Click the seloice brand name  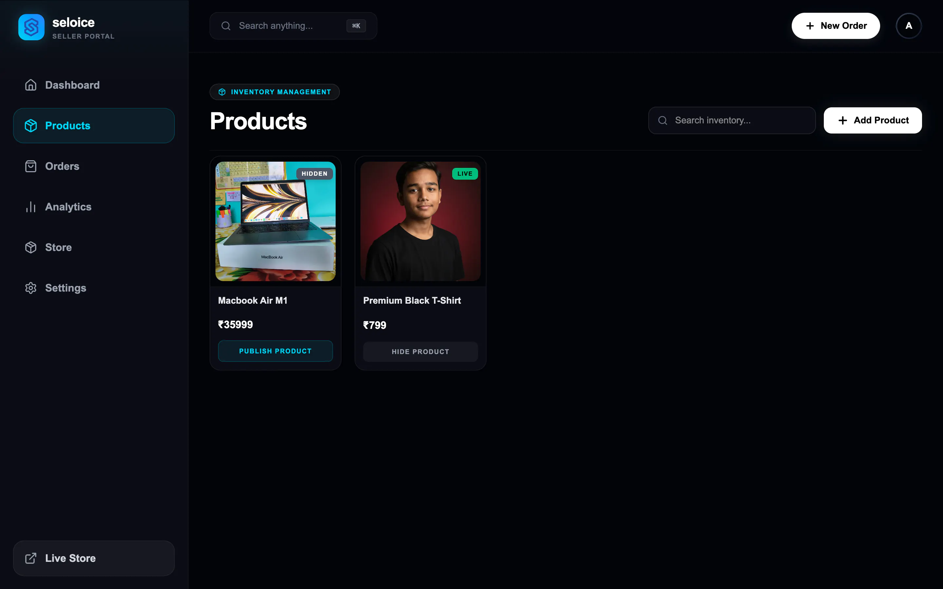pos(73,23)
